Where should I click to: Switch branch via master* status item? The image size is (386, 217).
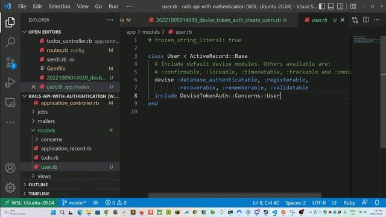point(74,203)
